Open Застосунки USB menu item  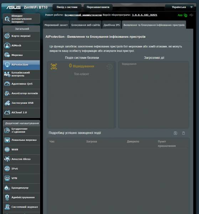click(x=21, y=103)
